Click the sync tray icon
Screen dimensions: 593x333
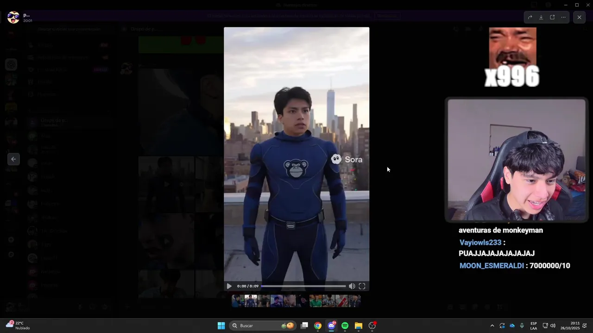502,326
